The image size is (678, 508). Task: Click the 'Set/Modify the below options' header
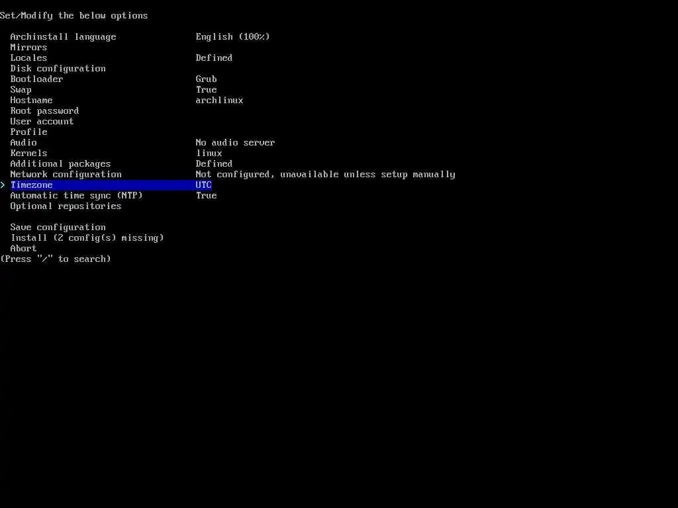click(x=74, y=16)
